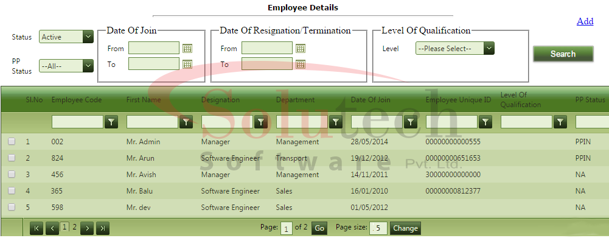Click the Employee Code column filter icon

click(x=111, y=122)
